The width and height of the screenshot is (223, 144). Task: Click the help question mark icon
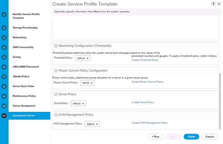[x=213, y=4]
